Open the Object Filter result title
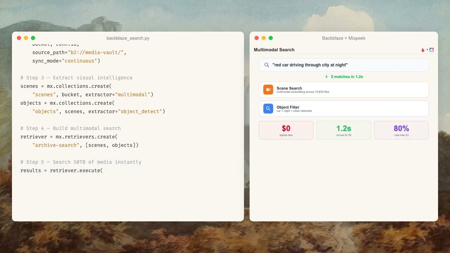 (288, 107)
